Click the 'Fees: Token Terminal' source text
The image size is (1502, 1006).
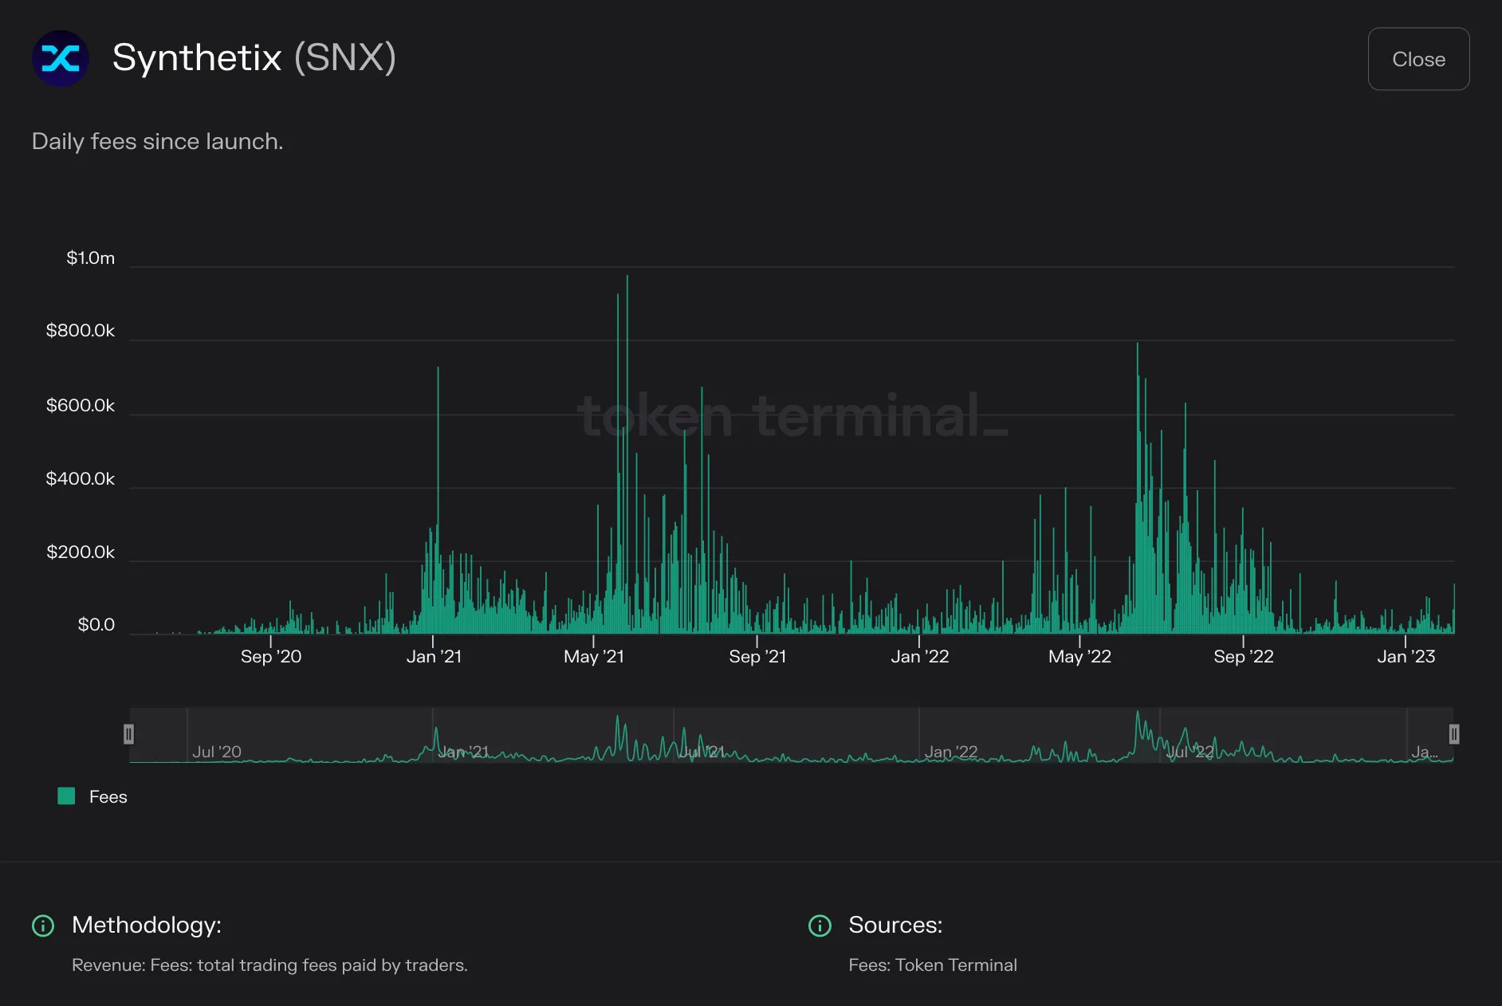(x=933, y=965)
